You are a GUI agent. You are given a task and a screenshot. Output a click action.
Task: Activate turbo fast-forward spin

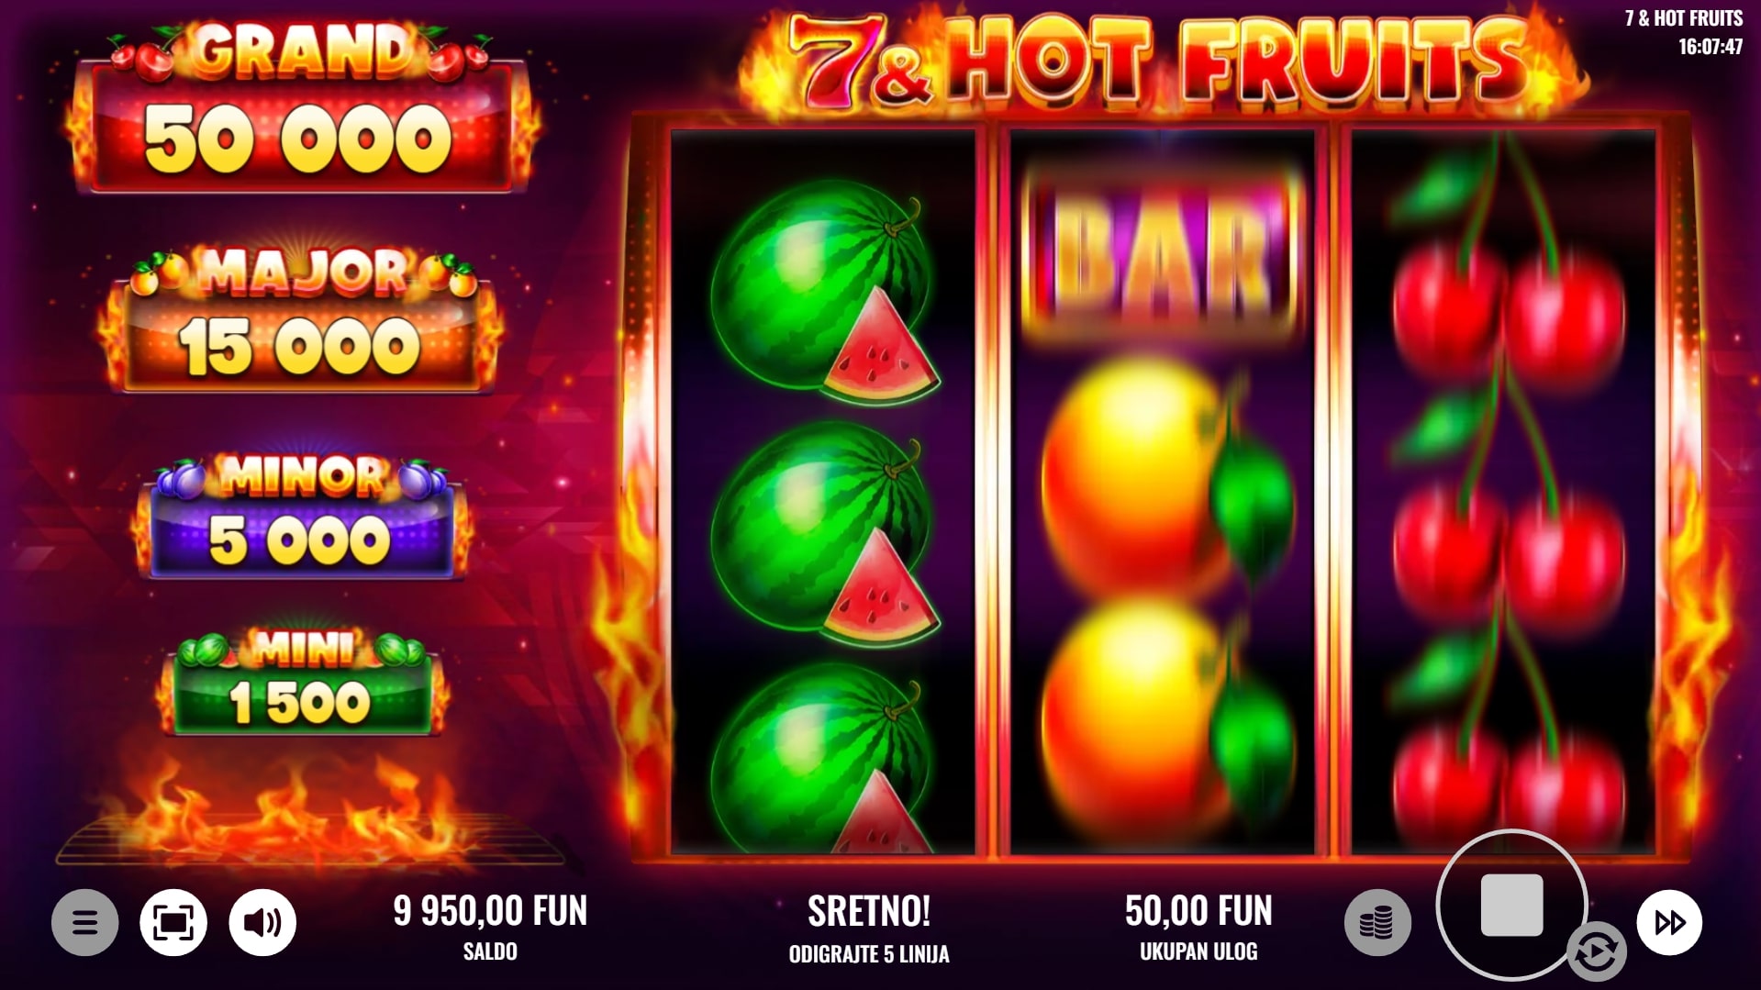click(x=1669, y=922)
